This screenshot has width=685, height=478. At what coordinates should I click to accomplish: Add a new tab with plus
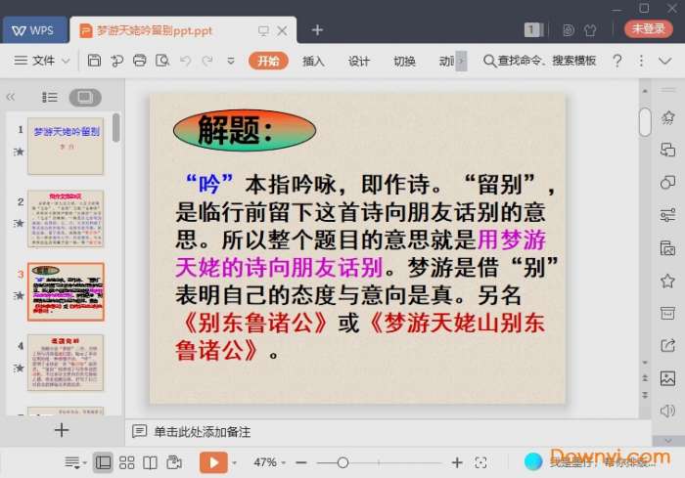pos(317,30)
